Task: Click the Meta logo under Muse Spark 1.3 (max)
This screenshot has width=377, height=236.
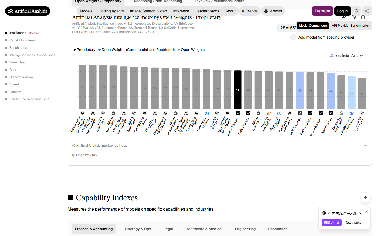Action: 207,113
